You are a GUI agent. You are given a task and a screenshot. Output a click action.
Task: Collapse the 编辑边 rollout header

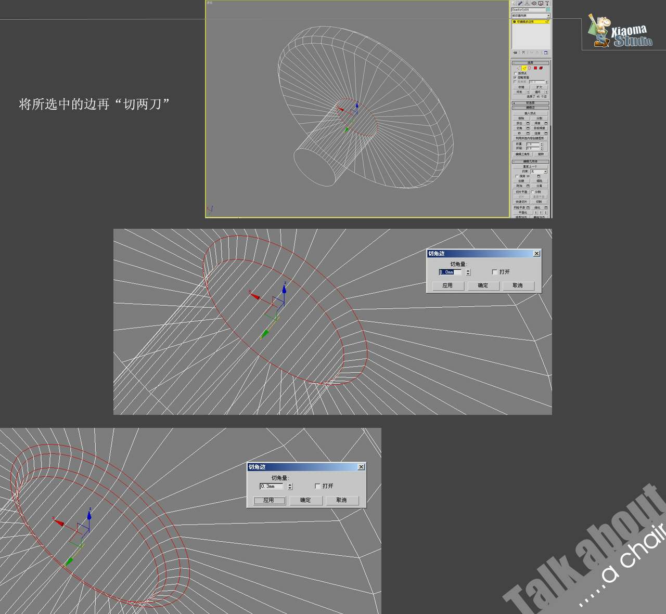coord(530,108)
